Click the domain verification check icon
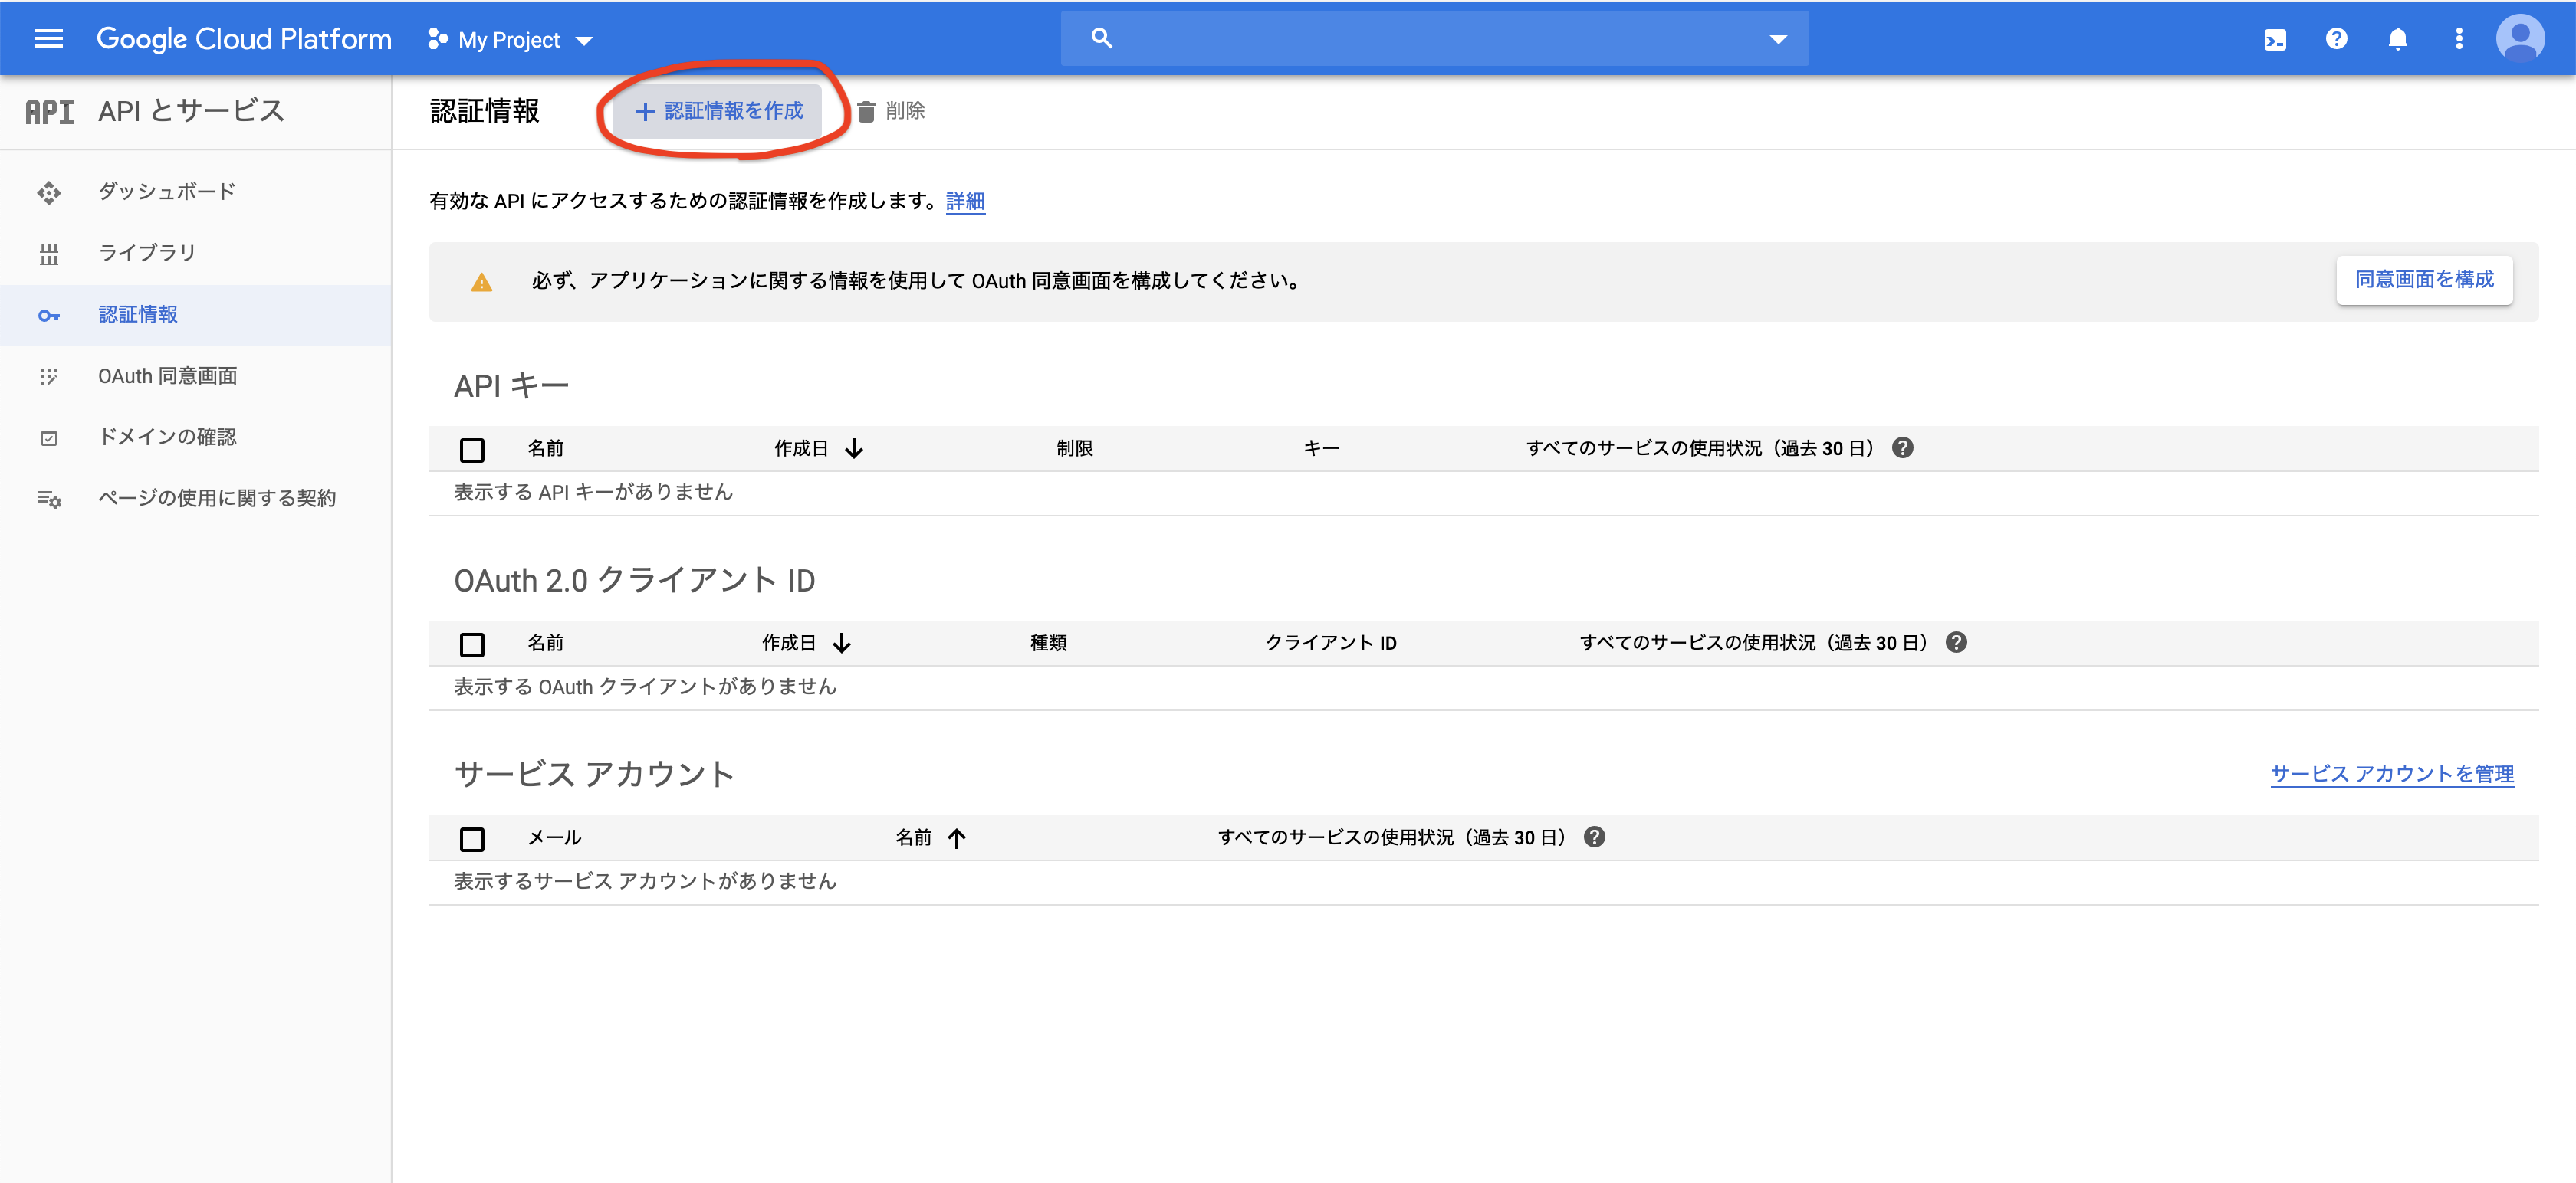 pos(49,438)
